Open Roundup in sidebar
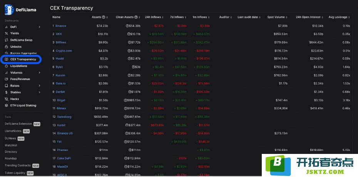 tap(11, 158)
